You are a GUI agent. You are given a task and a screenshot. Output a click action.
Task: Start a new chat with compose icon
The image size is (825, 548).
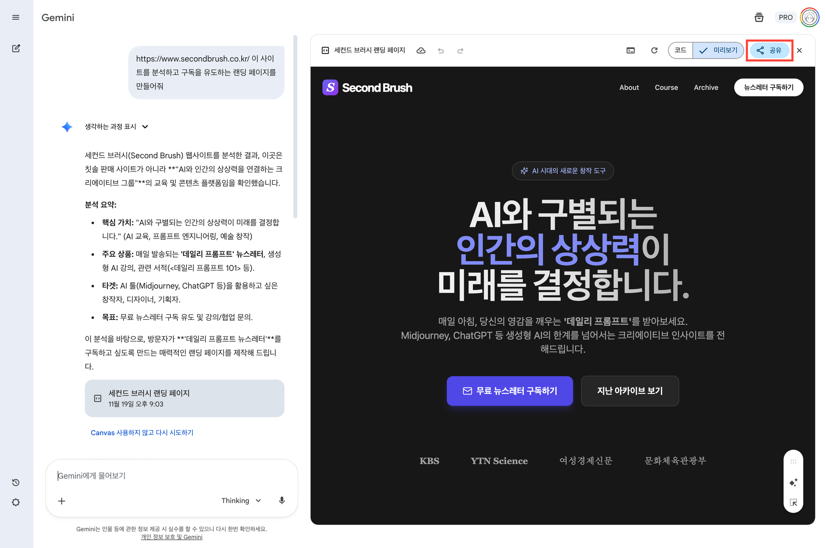(16, 49)
